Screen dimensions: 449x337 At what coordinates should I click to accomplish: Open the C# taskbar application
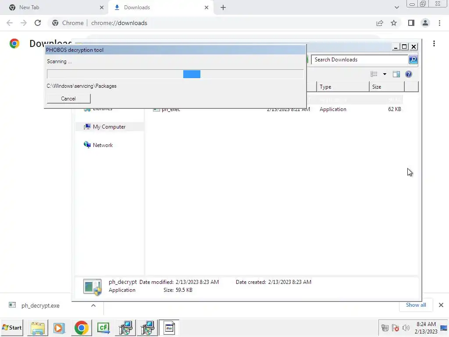(x=103, y=328)
